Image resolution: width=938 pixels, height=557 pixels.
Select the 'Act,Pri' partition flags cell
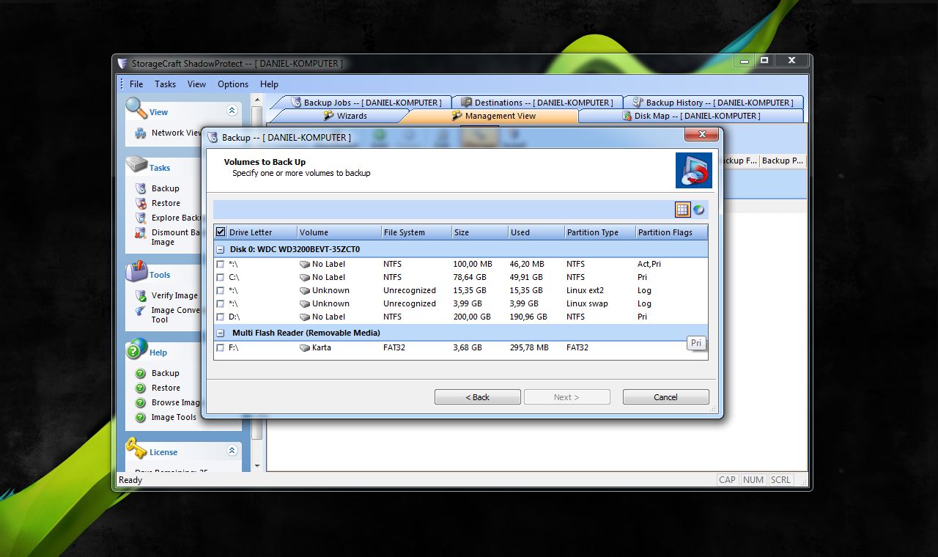point(649,264)
